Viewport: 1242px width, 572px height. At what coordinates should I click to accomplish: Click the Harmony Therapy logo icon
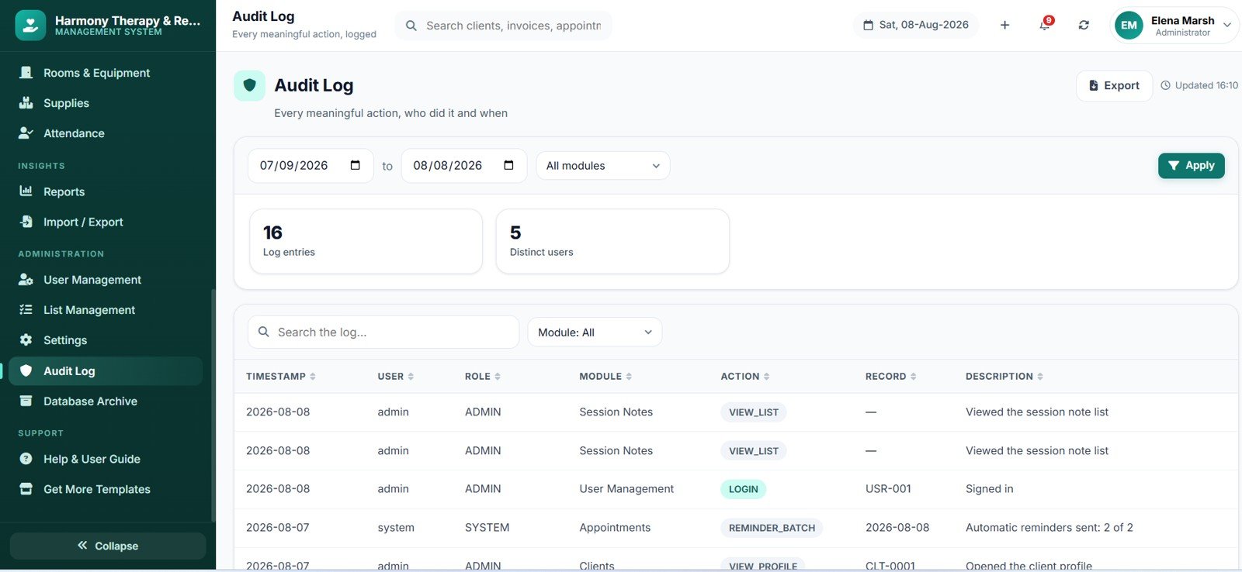(30, 26)
